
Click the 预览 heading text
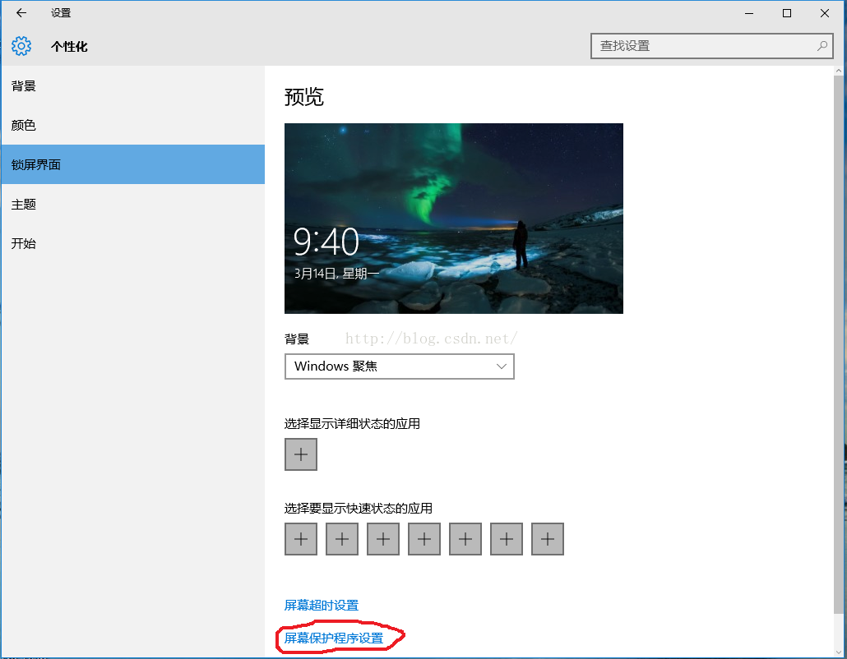303,97
